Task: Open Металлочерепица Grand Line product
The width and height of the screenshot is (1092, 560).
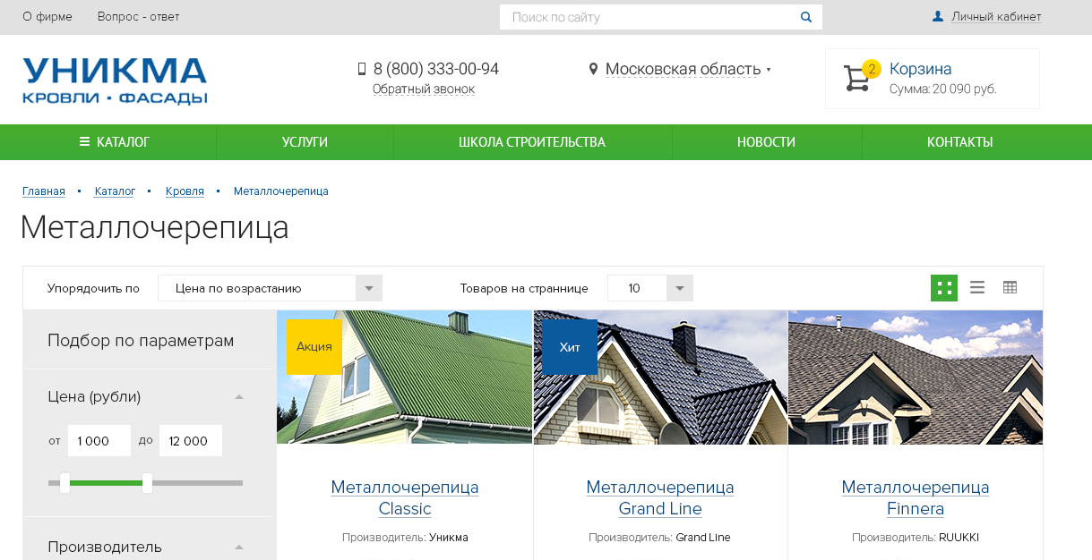Action: 660,498
